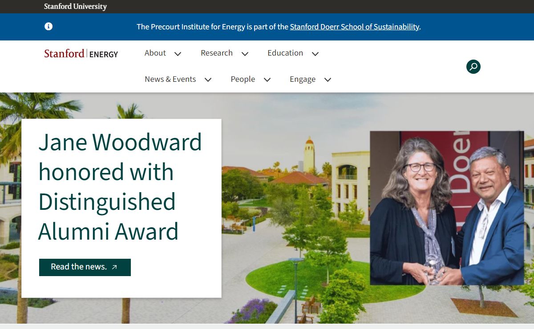Expand the Research menu chevron
This screenshot has height=329, width=534.
[x=245, y=54]
